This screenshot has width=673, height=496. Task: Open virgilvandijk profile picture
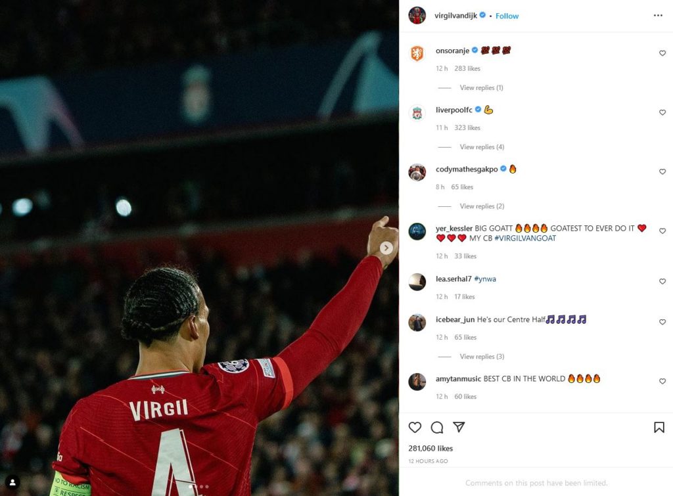pos(417,16)
